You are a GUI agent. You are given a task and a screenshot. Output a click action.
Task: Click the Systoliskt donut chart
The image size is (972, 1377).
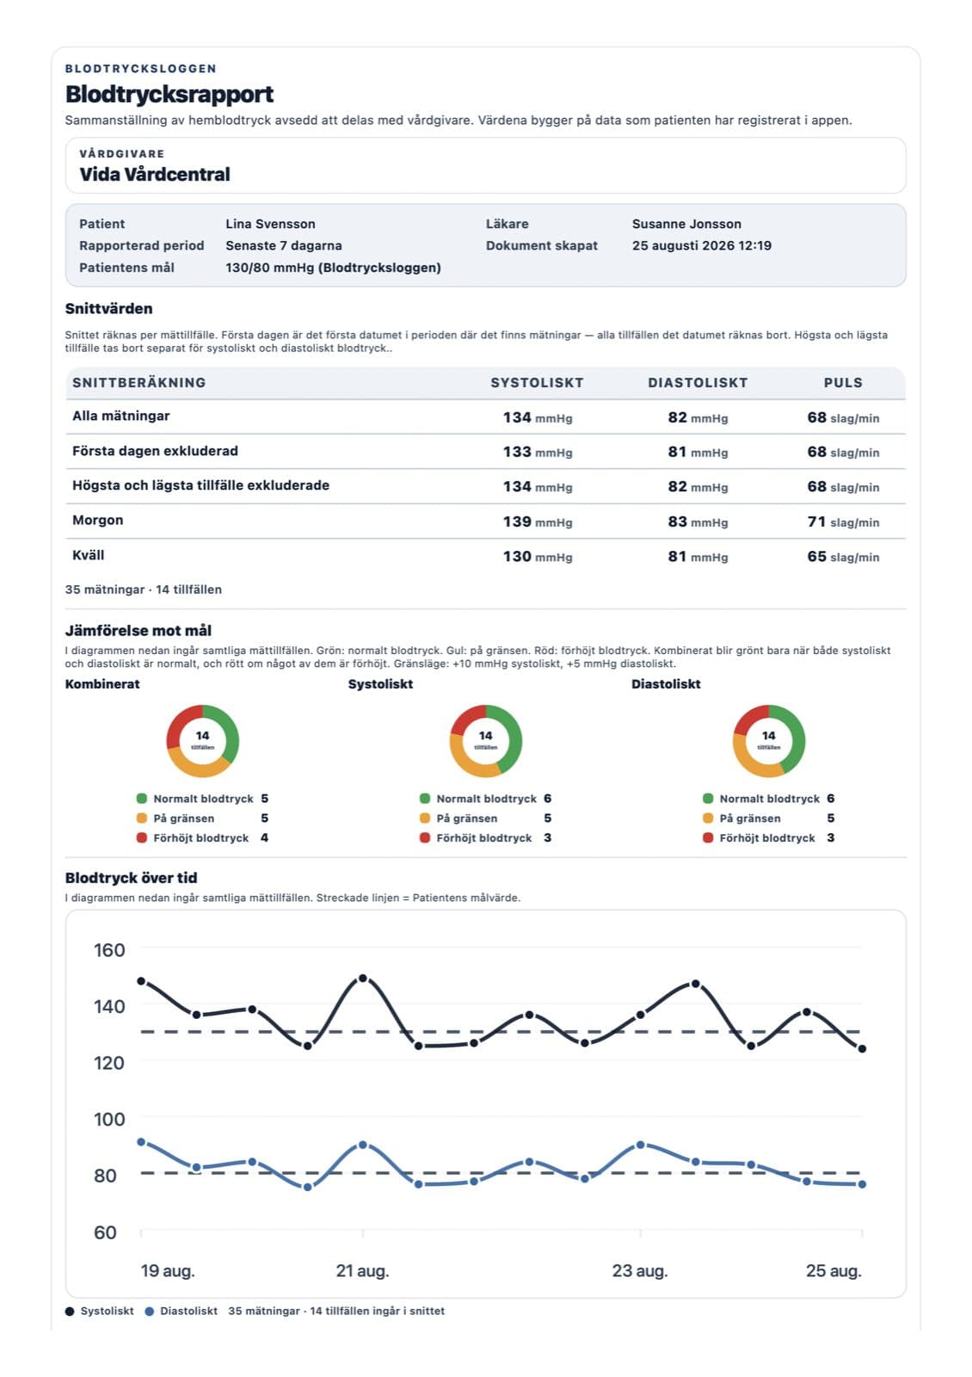coord(486,741)
